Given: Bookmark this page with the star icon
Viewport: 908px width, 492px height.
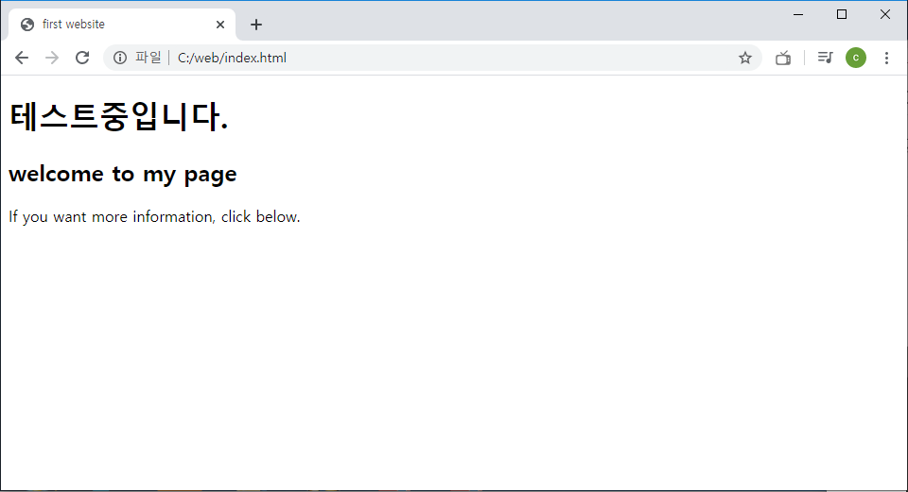Looking at the screenshot, I should tap(744, 58).
